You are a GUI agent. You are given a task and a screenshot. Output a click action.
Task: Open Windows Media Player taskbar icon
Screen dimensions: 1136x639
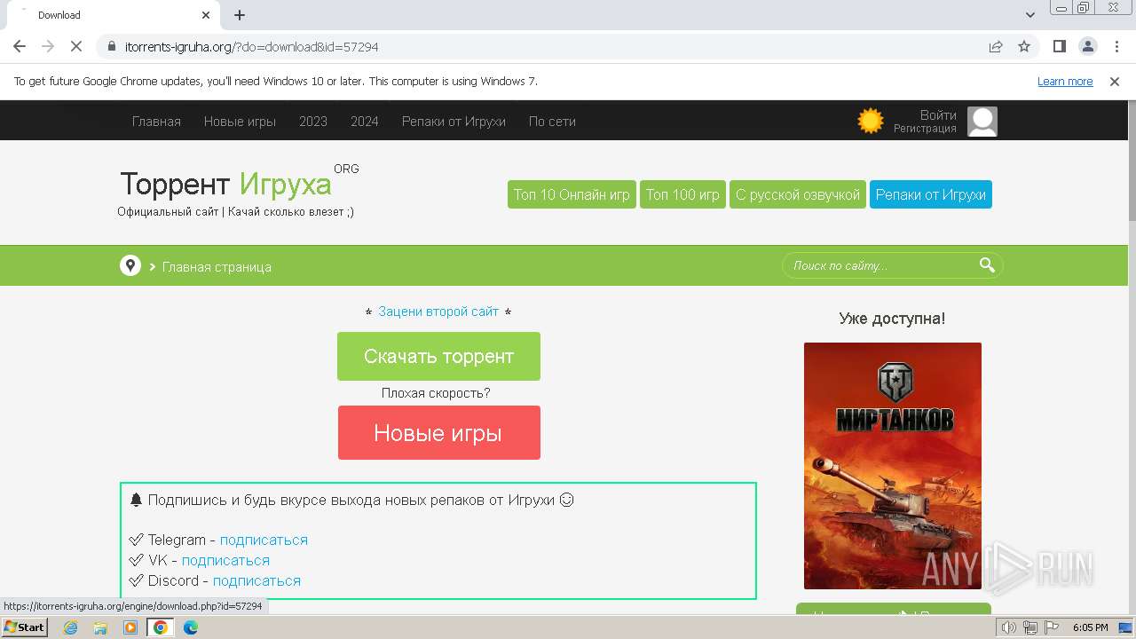coord(130,627)
